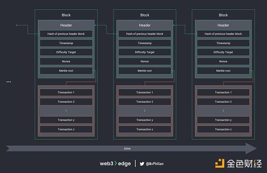Select Transaction 1 in the first block

click(66, 93)
